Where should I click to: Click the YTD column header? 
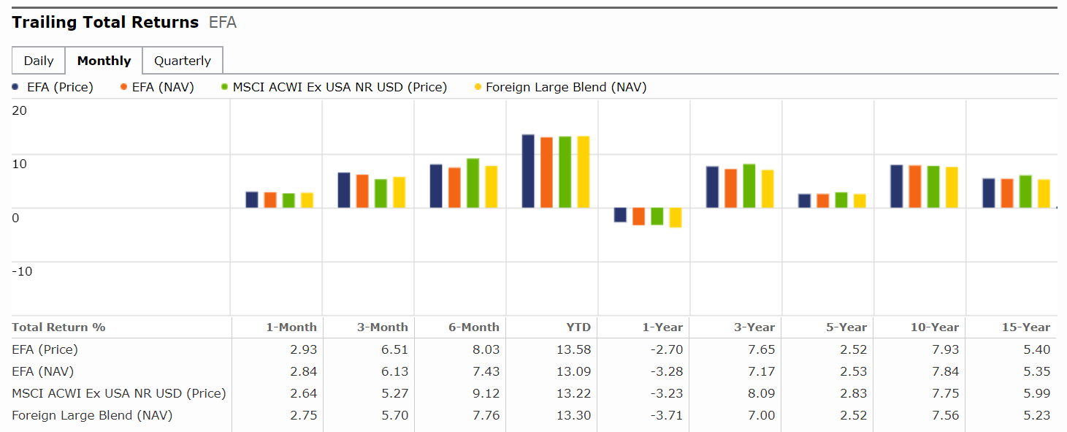[578, 327]
